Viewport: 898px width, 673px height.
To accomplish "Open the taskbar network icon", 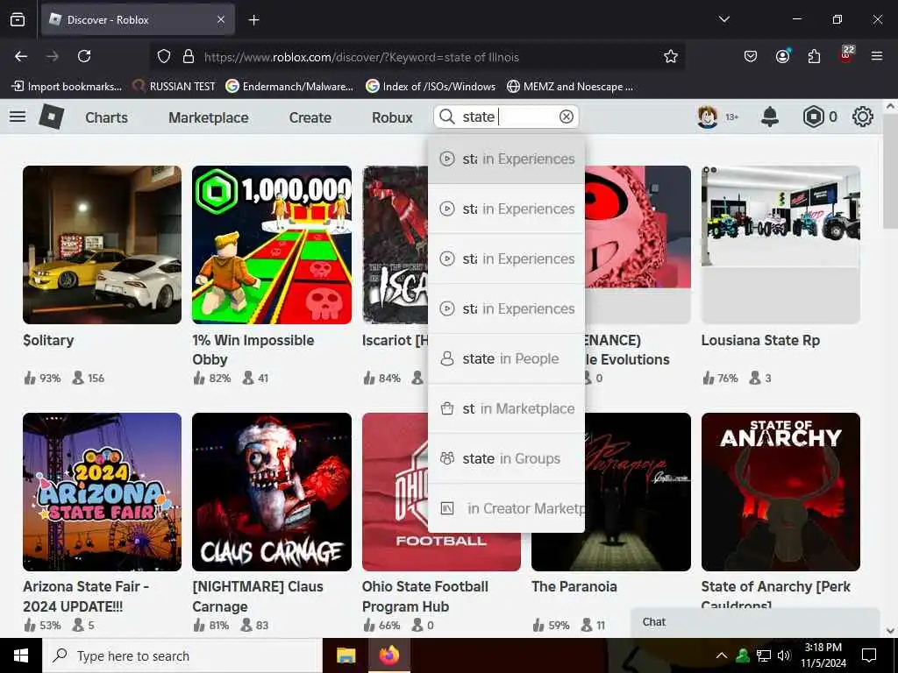I will [764, 655].
